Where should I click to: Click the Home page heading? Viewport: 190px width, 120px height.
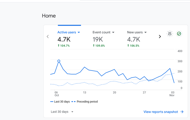coord(49,16)
